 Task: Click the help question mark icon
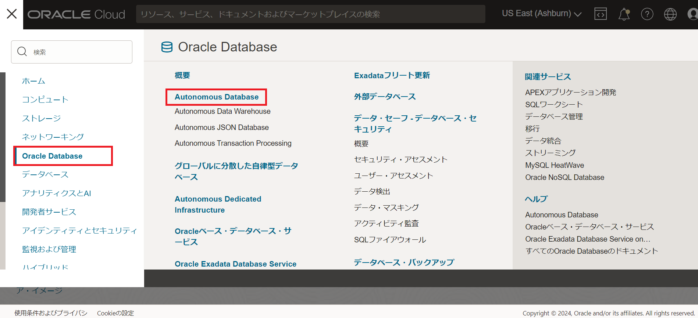[647, 14]
